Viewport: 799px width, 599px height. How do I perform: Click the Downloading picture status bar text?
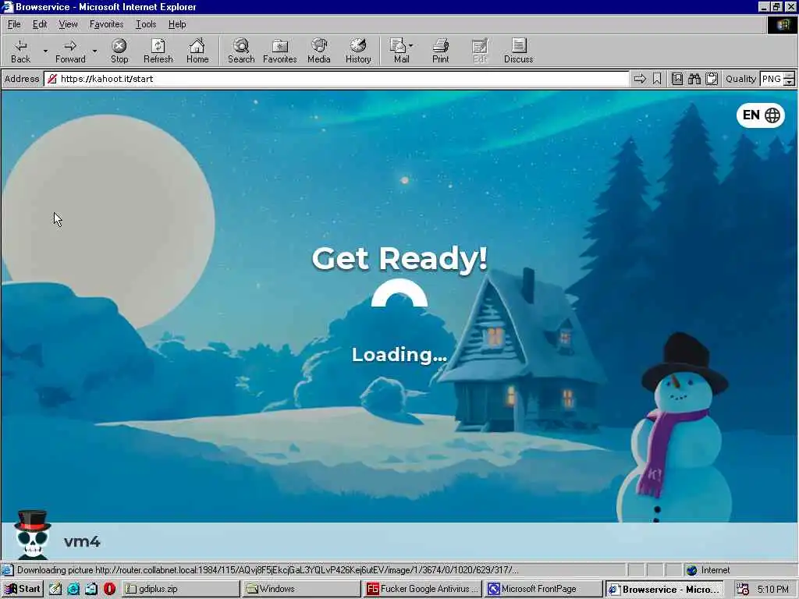[268, 570]
